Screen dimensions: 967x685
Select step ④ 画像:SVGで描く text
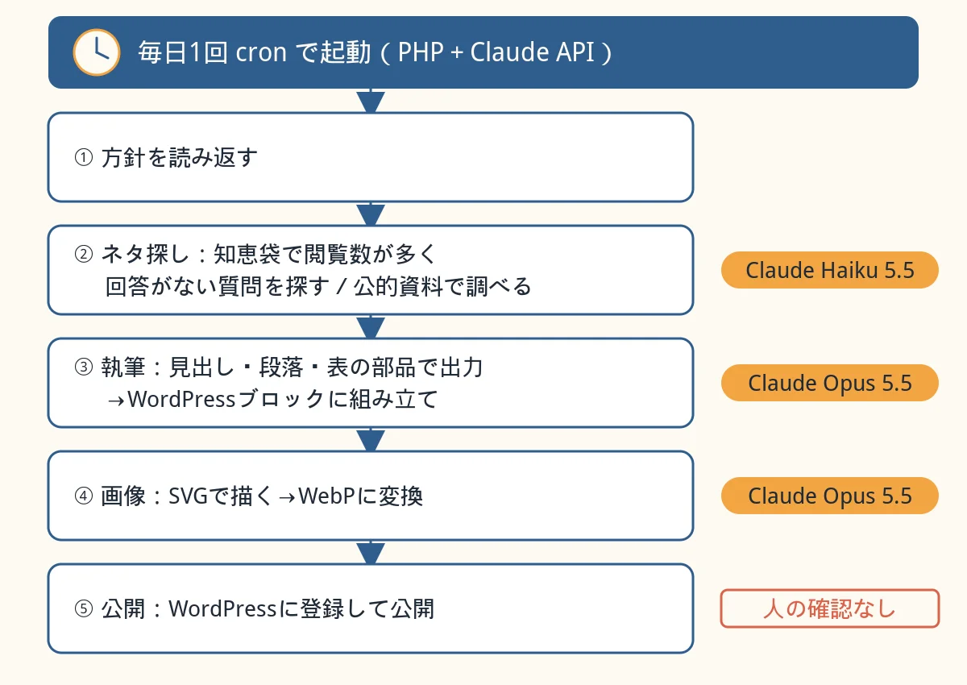(248, 496)
